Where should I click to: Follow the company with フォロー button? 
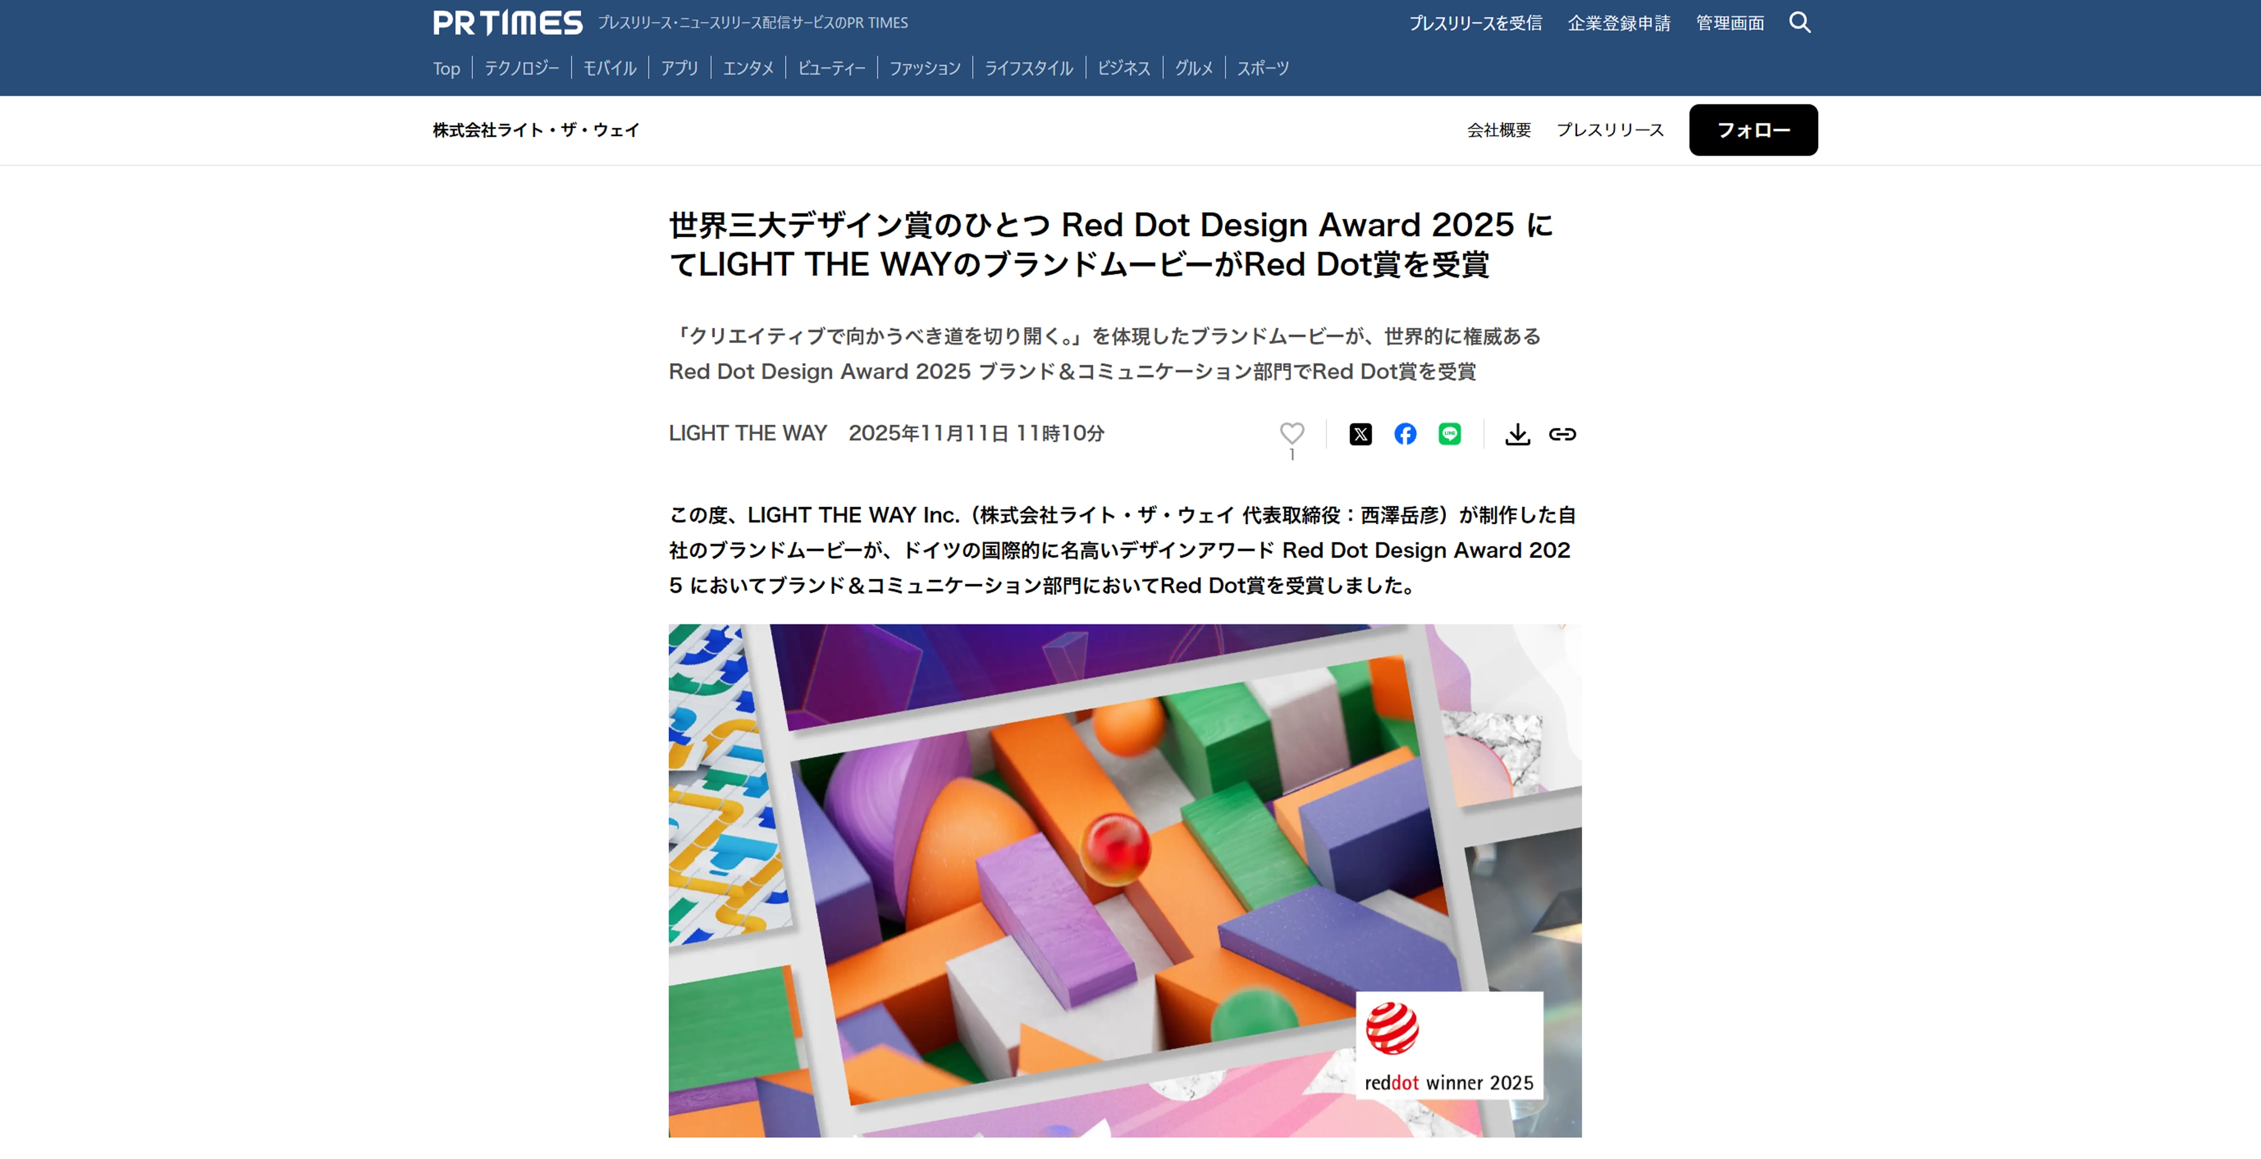(x=1753, y=130)
